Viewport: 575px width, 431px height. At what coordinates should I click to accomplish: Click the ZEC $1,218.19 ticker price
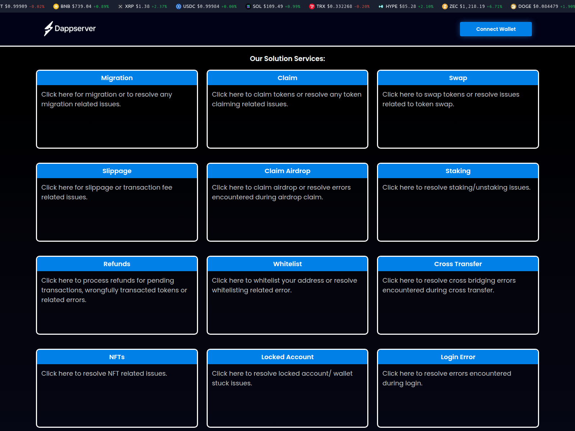[472, 6]
